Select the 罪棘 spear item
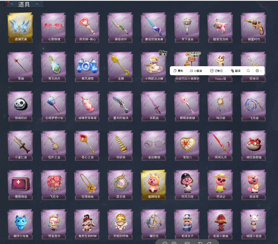The image size is (278, 244). 20,67
